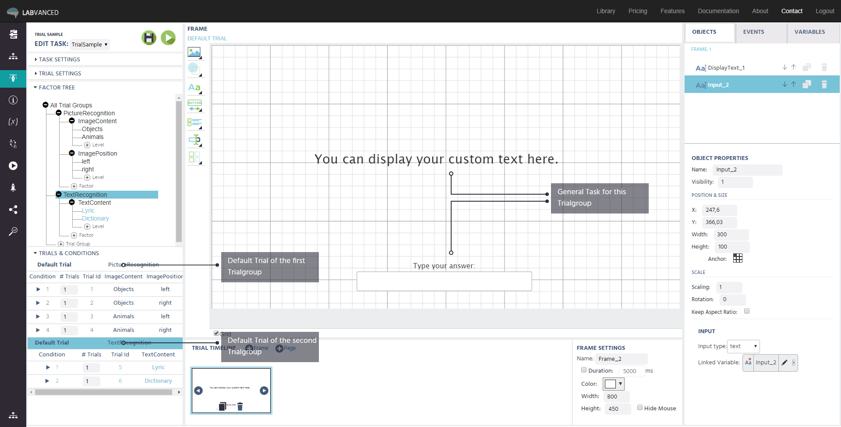Click the conditions table horizontal scrollbar
The height and width of the screenshot is (427, 841).
tap(103, 392)
